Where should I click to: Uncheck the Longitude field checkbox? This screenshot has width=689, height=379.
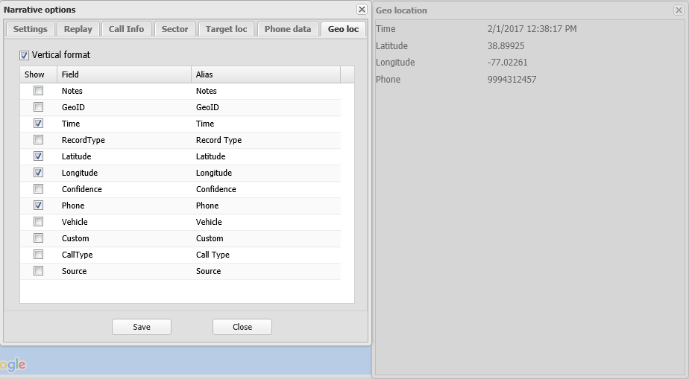38,173
